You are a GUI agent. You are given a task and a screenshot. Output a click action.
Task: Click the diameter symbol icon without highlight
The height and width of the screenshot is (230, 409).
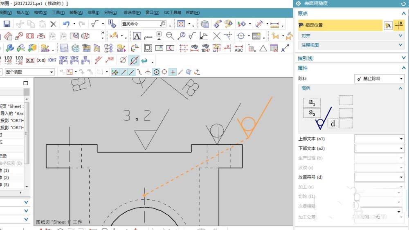click(x=123, y=60)
